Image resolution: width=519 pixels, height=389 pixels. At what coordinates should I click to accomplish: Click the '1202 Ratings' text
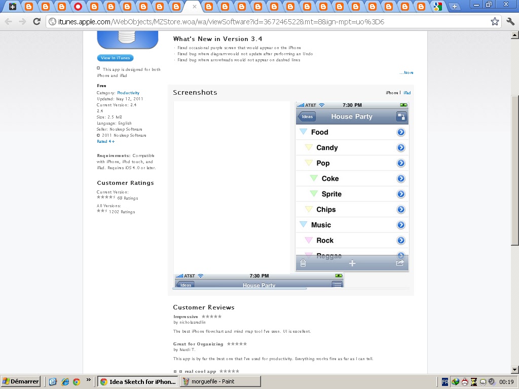pyautogui.click(x=122, y=212)
